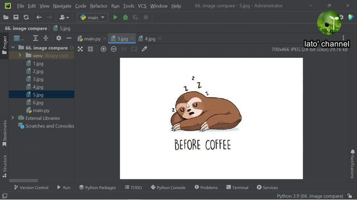
Task: Open the user/Code With Me dropdown
Action: click(64, 17)
